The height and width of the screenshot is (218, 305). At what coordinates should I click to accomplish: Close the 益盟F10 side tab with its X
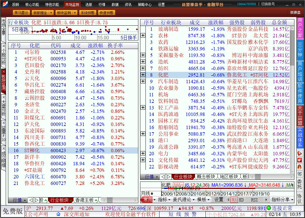click(3, 123)
